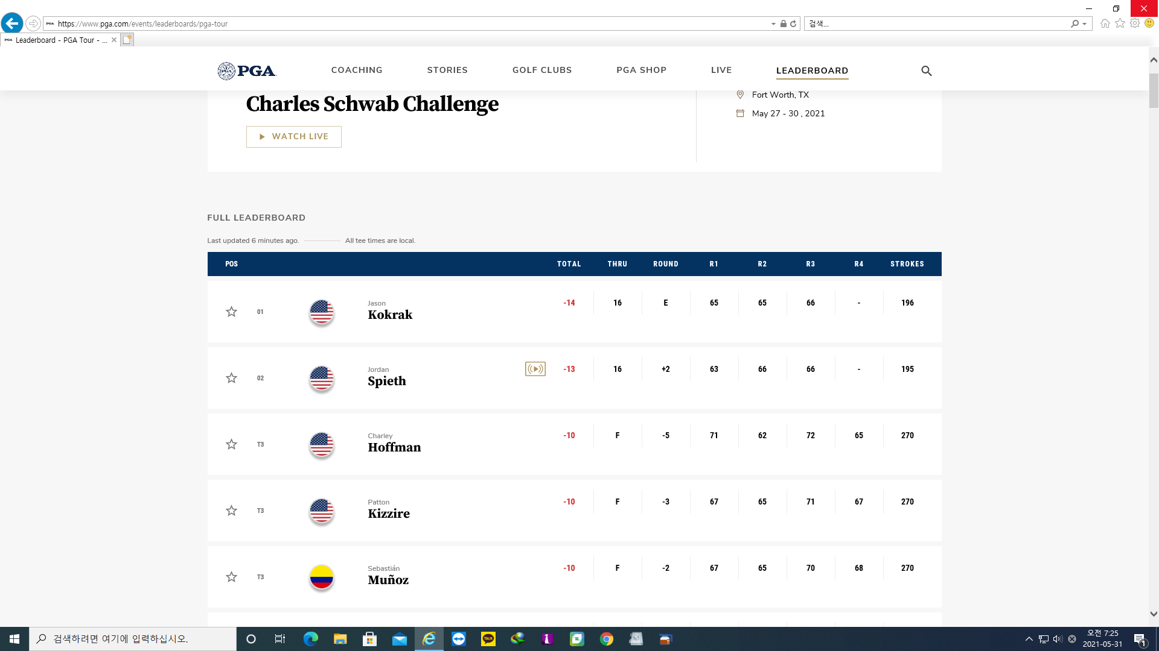1159x651 pixels.
Task: Favorite Jordan Spieth with the star
Action: (x=231, y=378)
